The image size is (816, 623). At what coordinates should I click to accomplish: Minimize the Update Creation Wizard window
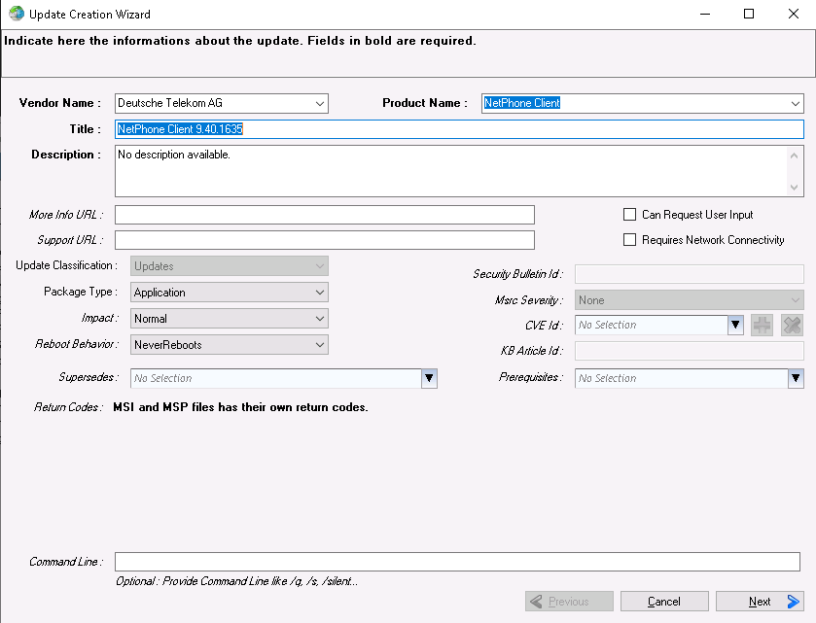coord(705,14)
